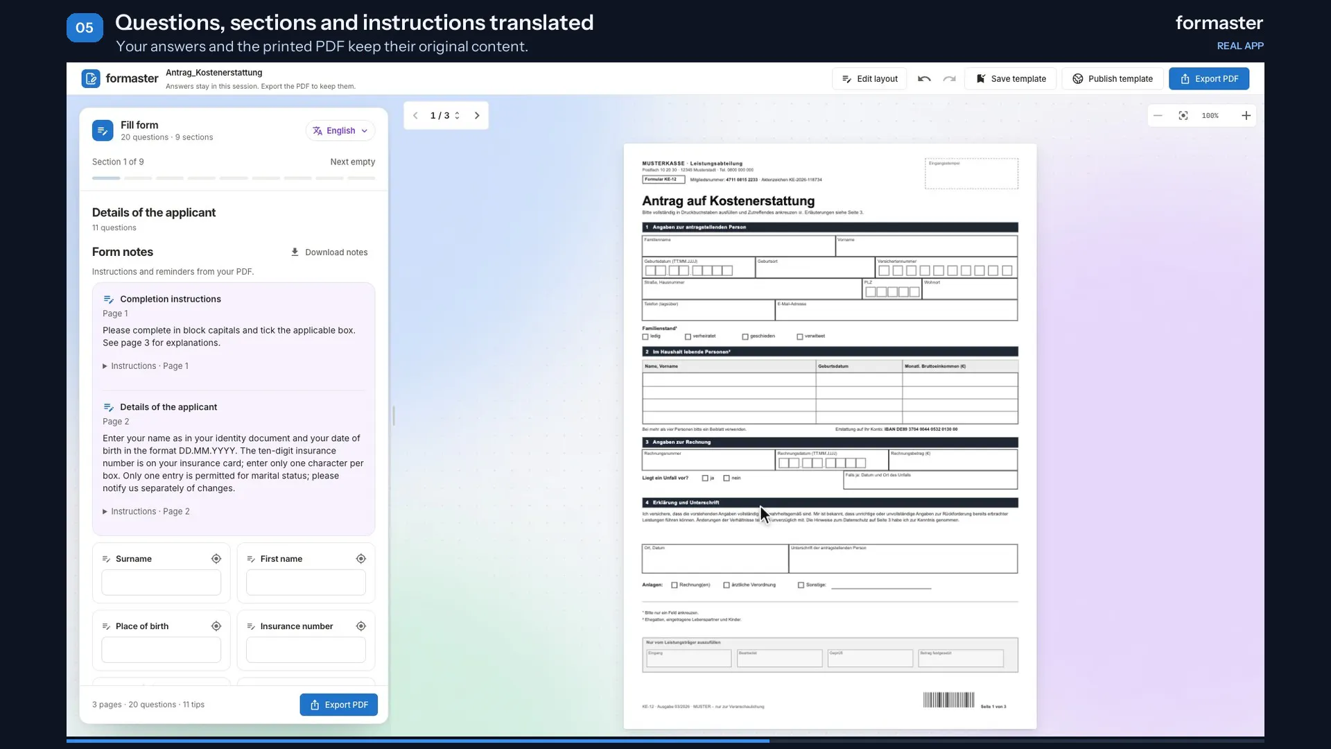
Task: Click Save template
Action: pos(1011,79)
